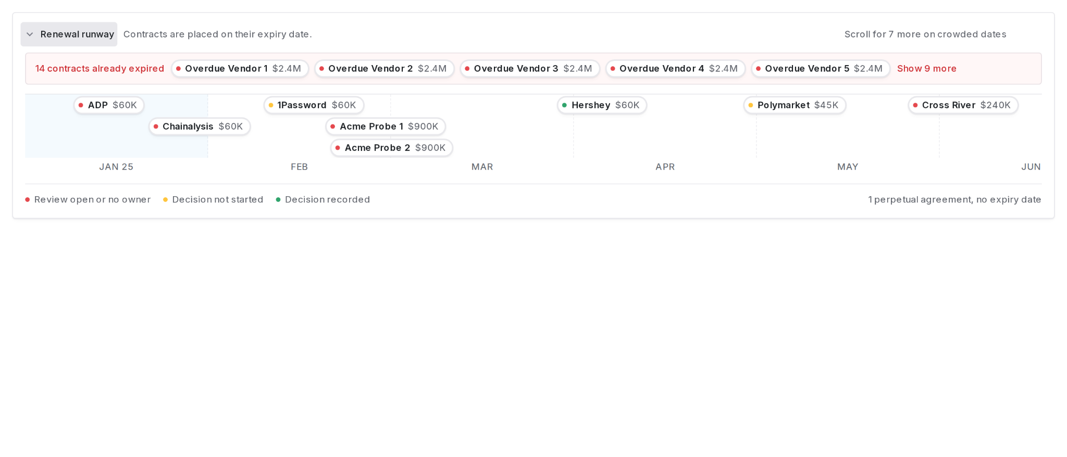Open the Hershey $60K contract marker
The width and height of the screenshot is (1067, 457).
pyautogui.click(x=602, y=105)
